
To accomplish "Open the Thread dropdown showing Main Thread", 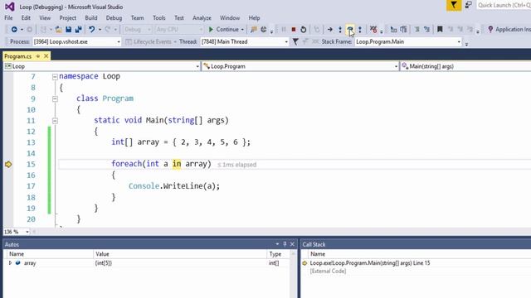I will (244, 41).
